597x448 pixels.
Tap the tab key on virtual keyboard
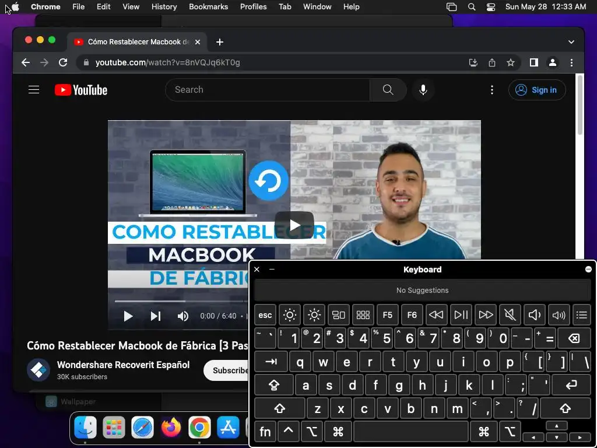(x=271, y=362)
